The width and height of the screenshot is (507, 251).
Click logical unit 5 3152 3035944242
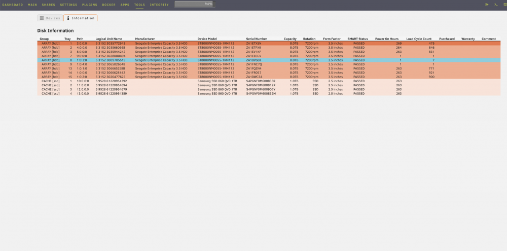point(110,52)
